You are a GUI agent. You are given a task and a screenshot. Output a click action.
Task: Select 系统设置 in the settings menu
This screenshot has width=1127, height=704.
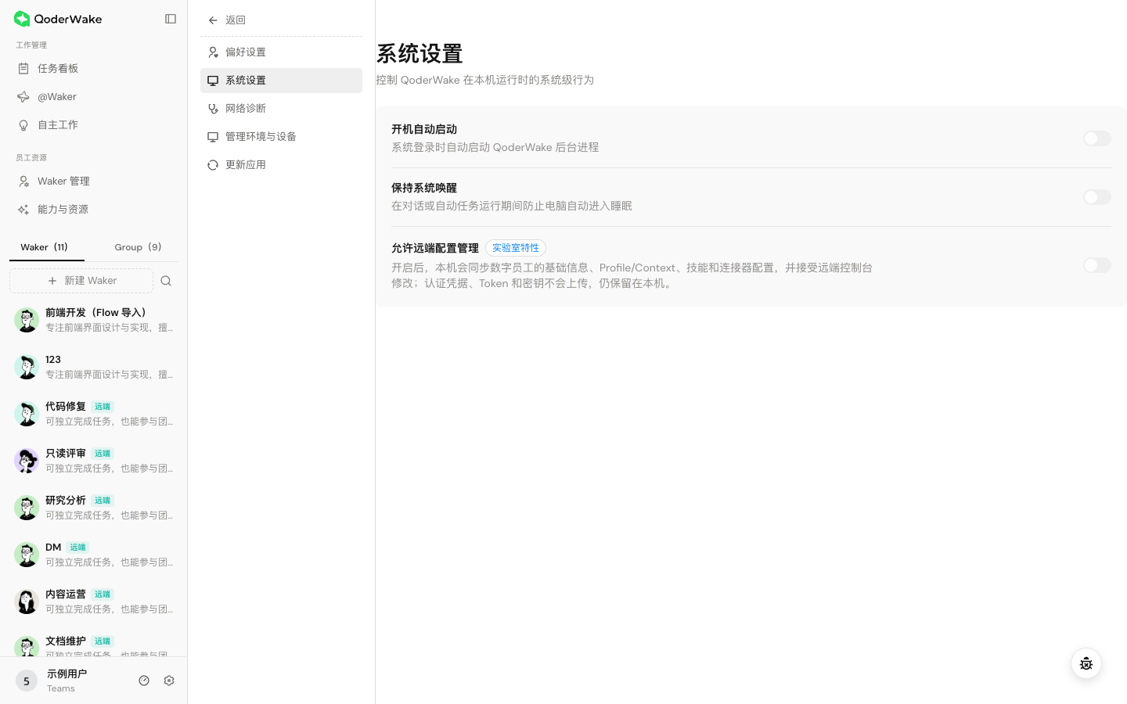point(281,81)
